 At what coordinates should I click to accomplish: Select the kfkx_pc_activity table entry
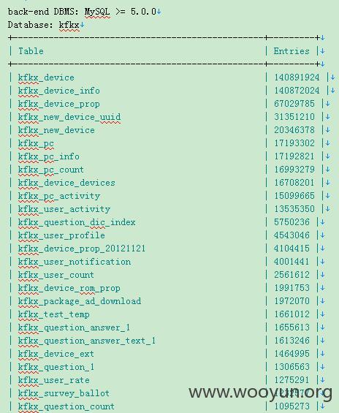coord(59,196)
